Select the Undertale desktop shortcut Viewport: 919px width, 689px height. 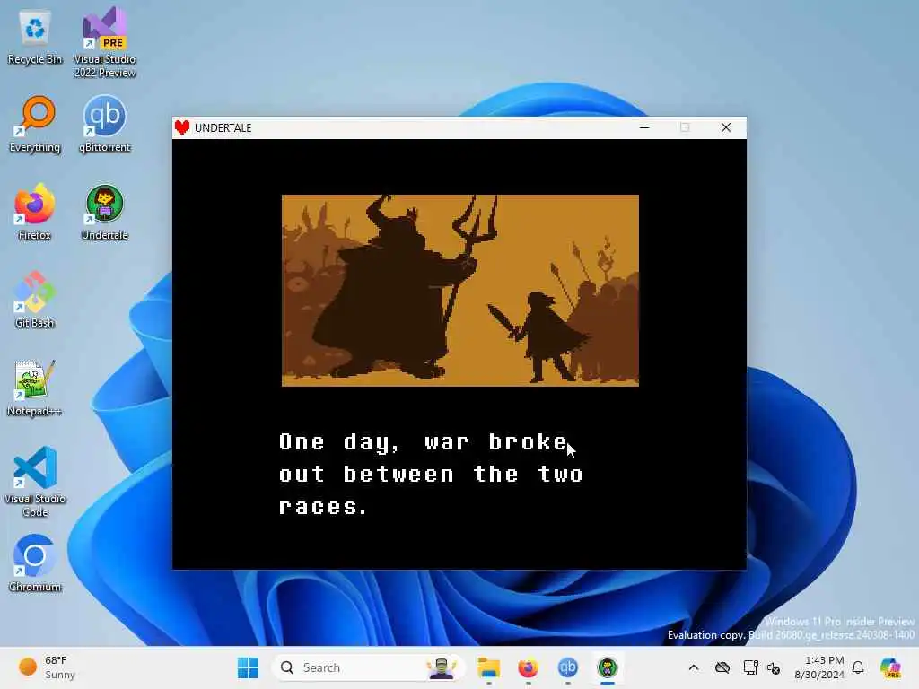click(x=105, y=212)
